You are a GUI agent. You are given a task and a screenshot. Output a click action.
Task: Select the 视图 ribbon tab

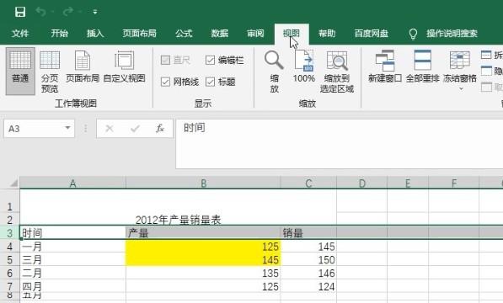pyautogui.click(x=292, y=34)
